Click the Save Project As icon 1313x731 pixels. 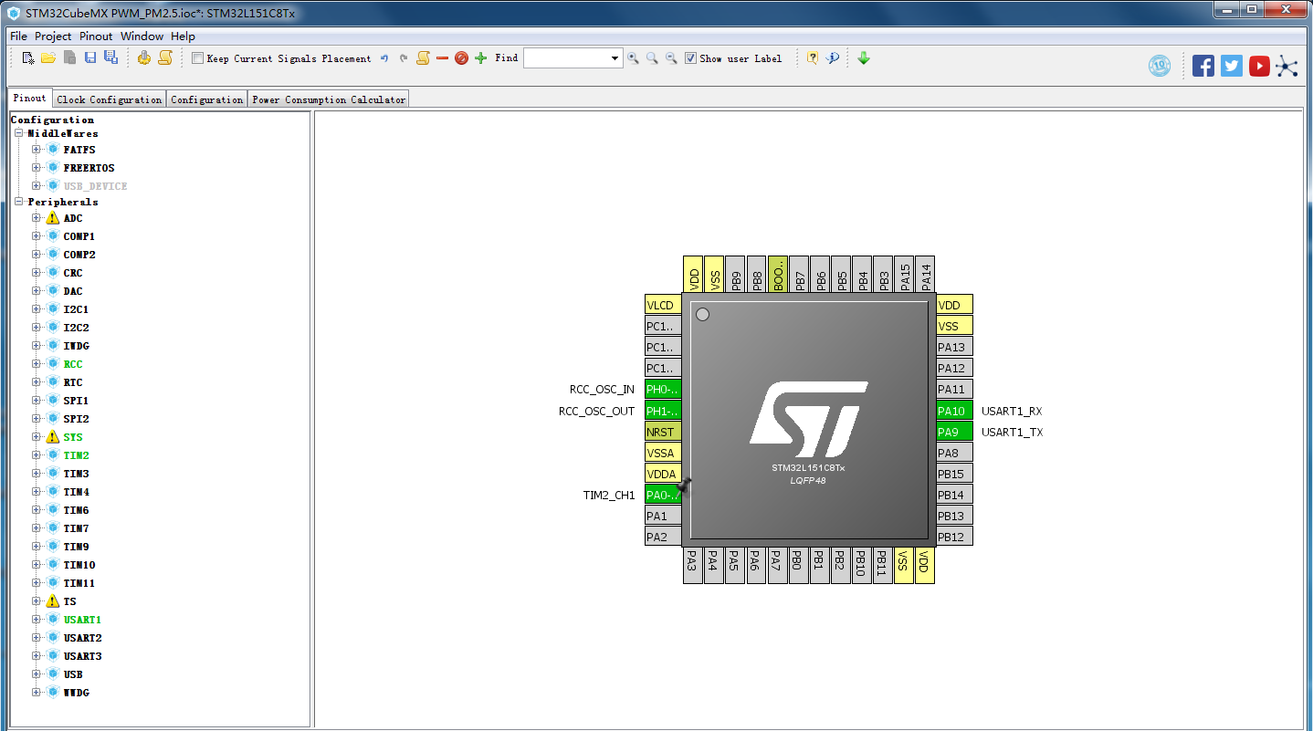pos(110,58)
